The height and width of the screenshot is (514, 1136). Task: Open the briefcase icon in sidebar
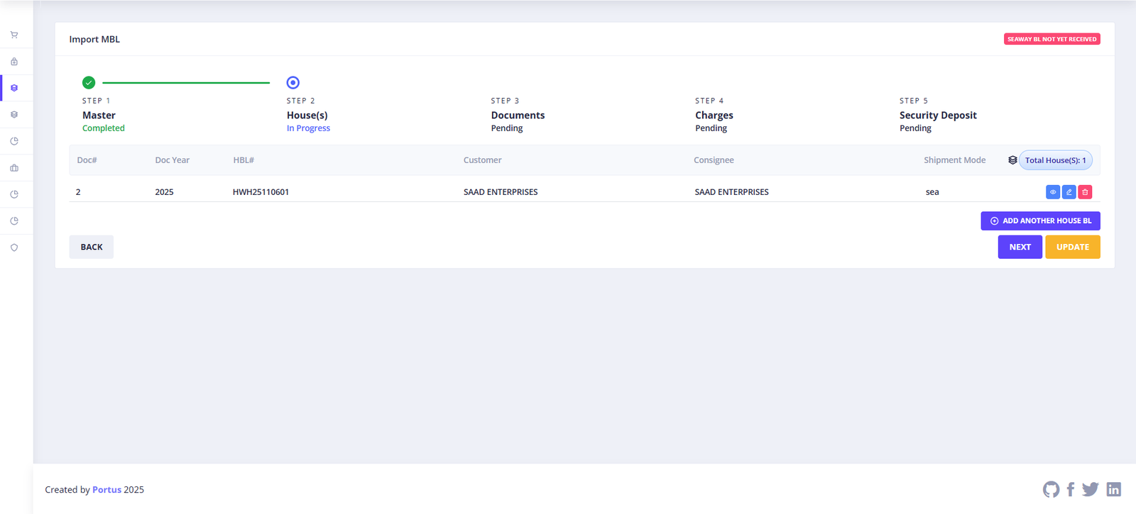click(14, 168)
